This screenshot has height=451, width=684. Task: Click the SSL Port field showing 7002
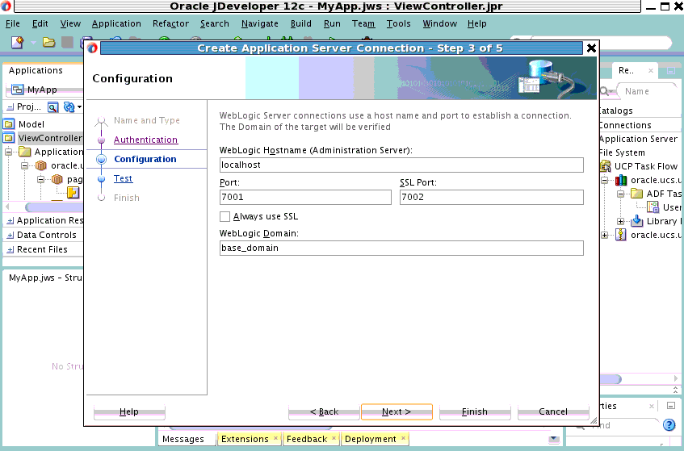pyautogui.click(x=492, y=198)
